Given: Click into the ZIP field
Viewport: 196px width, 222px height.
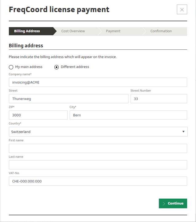Looking at the screenshot, I should pyautogui.click(x=38, y=115).
